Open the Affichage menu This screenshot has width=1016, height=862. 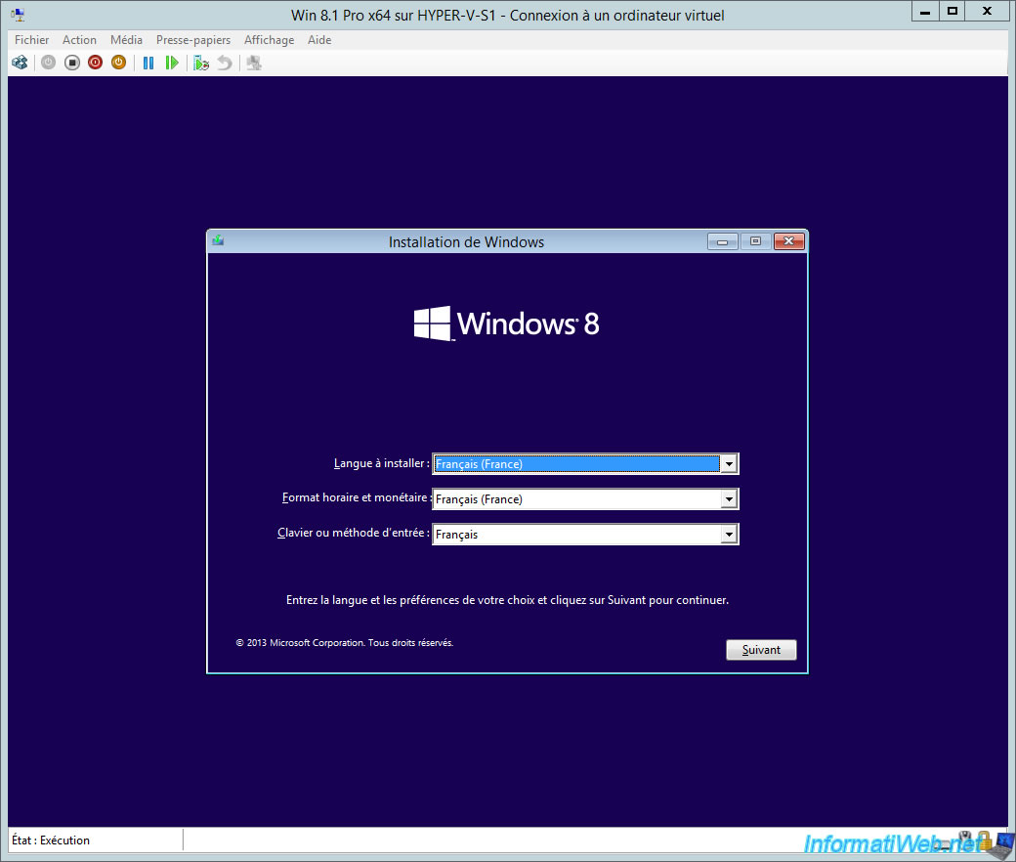point(269,39)
